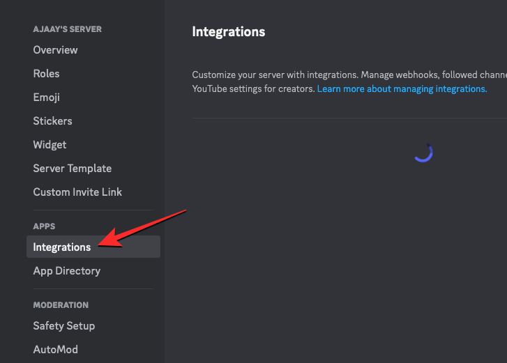The height and width of the screenshot is (363, 507).
Task: Go to Safety Setup
Action: [x=63, y=326]
